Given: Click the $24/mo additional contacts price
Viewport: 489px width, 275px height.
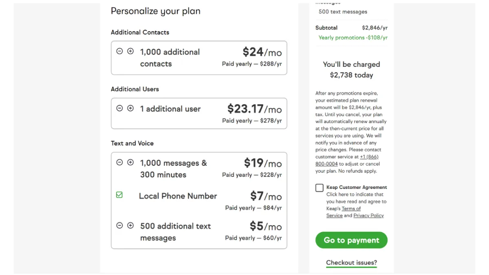Looking at the screenshot, I should pyautogui.click(x=262, y=52).
